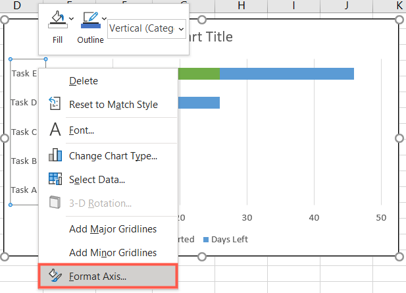Click the blue bar for Task D

point(198,102)
